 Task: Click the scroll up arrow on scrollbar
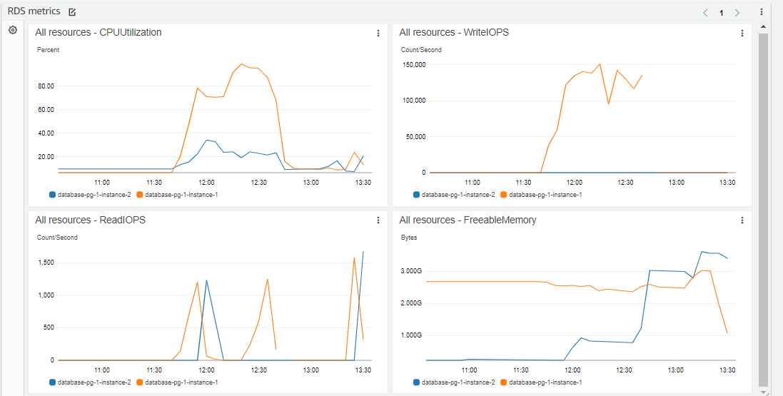point(762,26)
